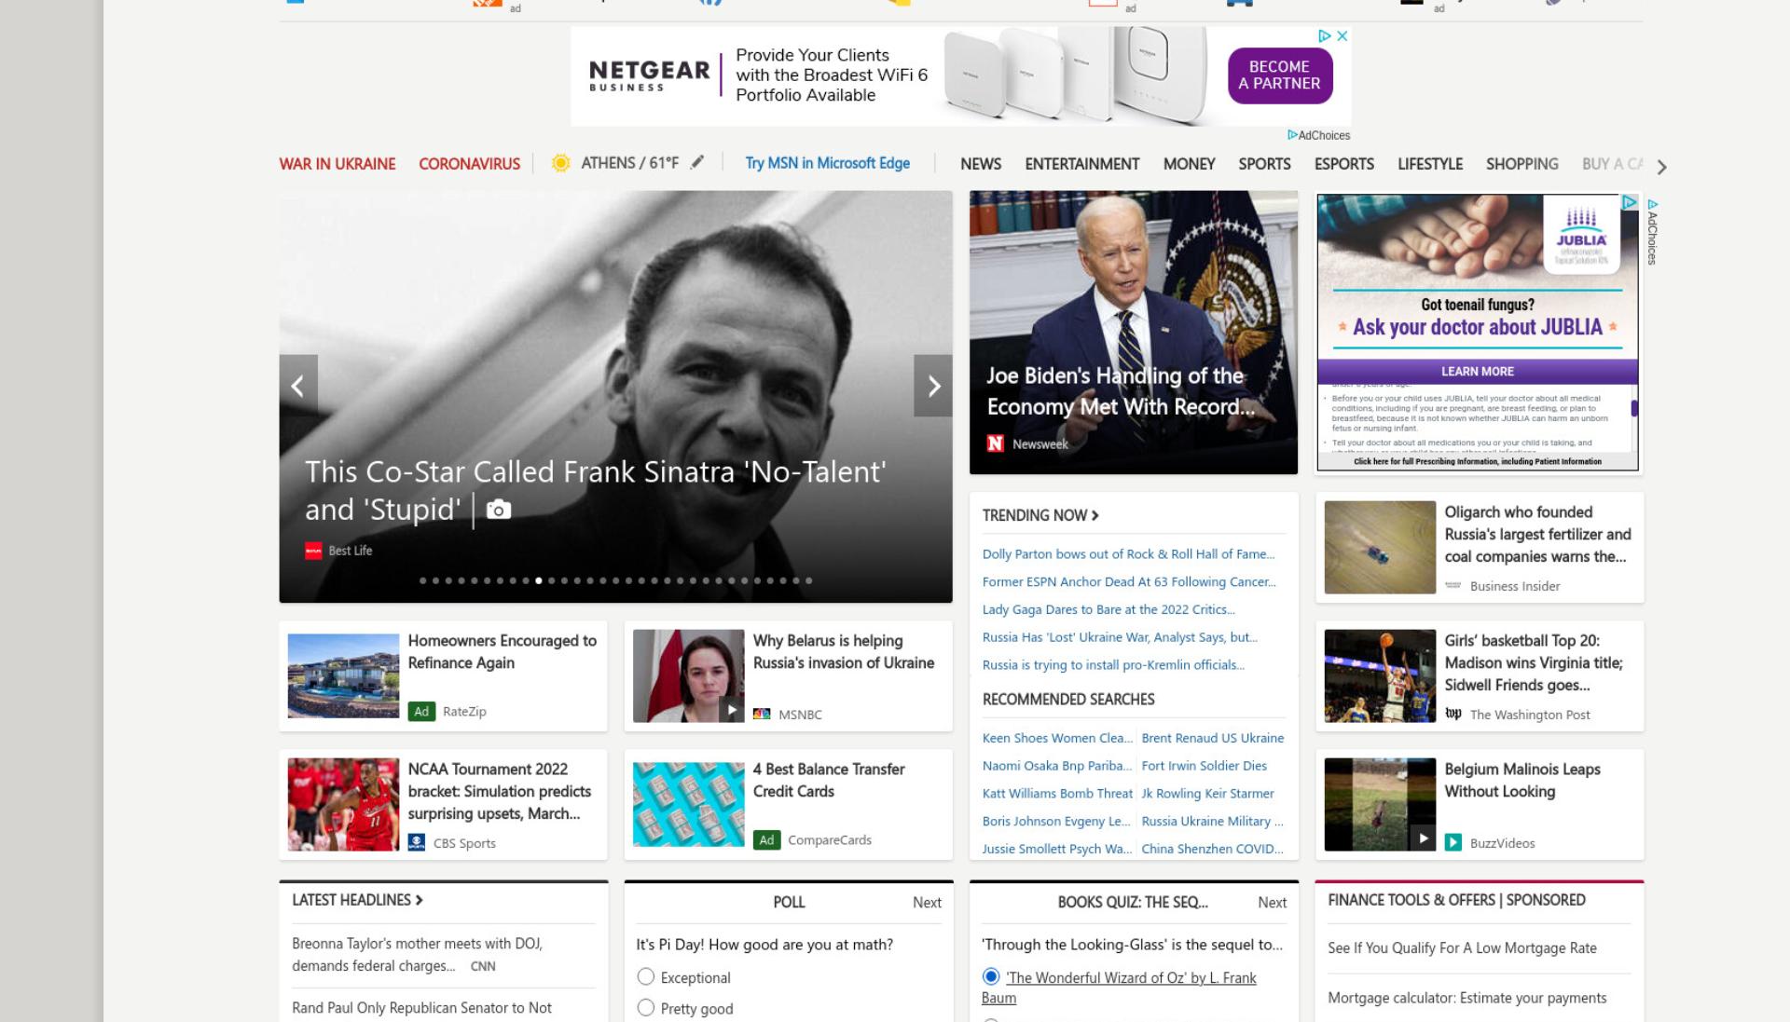Image resolution: width=1790 pixels, height=1022 pixels.
Task: Click the BuzzVideos source icon
Action: click(1453, 842)
